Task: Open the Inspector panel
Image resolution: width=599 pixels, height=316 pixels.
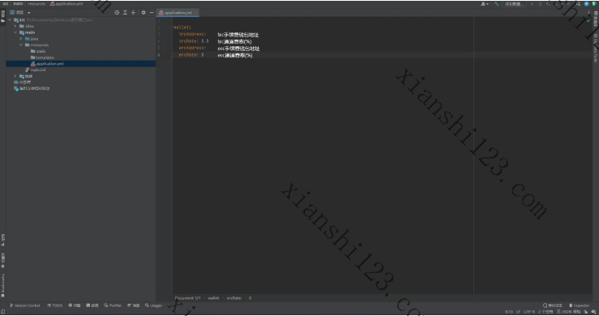Action: 579,305
